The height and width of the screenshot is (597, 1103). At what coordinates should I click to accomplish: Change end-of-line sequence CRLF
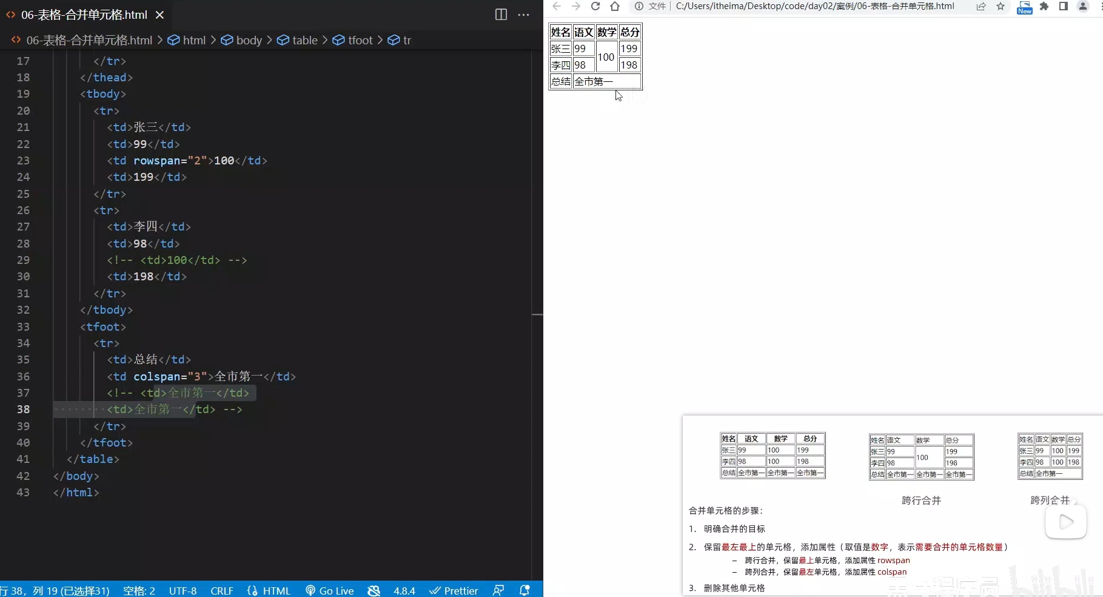222,590
